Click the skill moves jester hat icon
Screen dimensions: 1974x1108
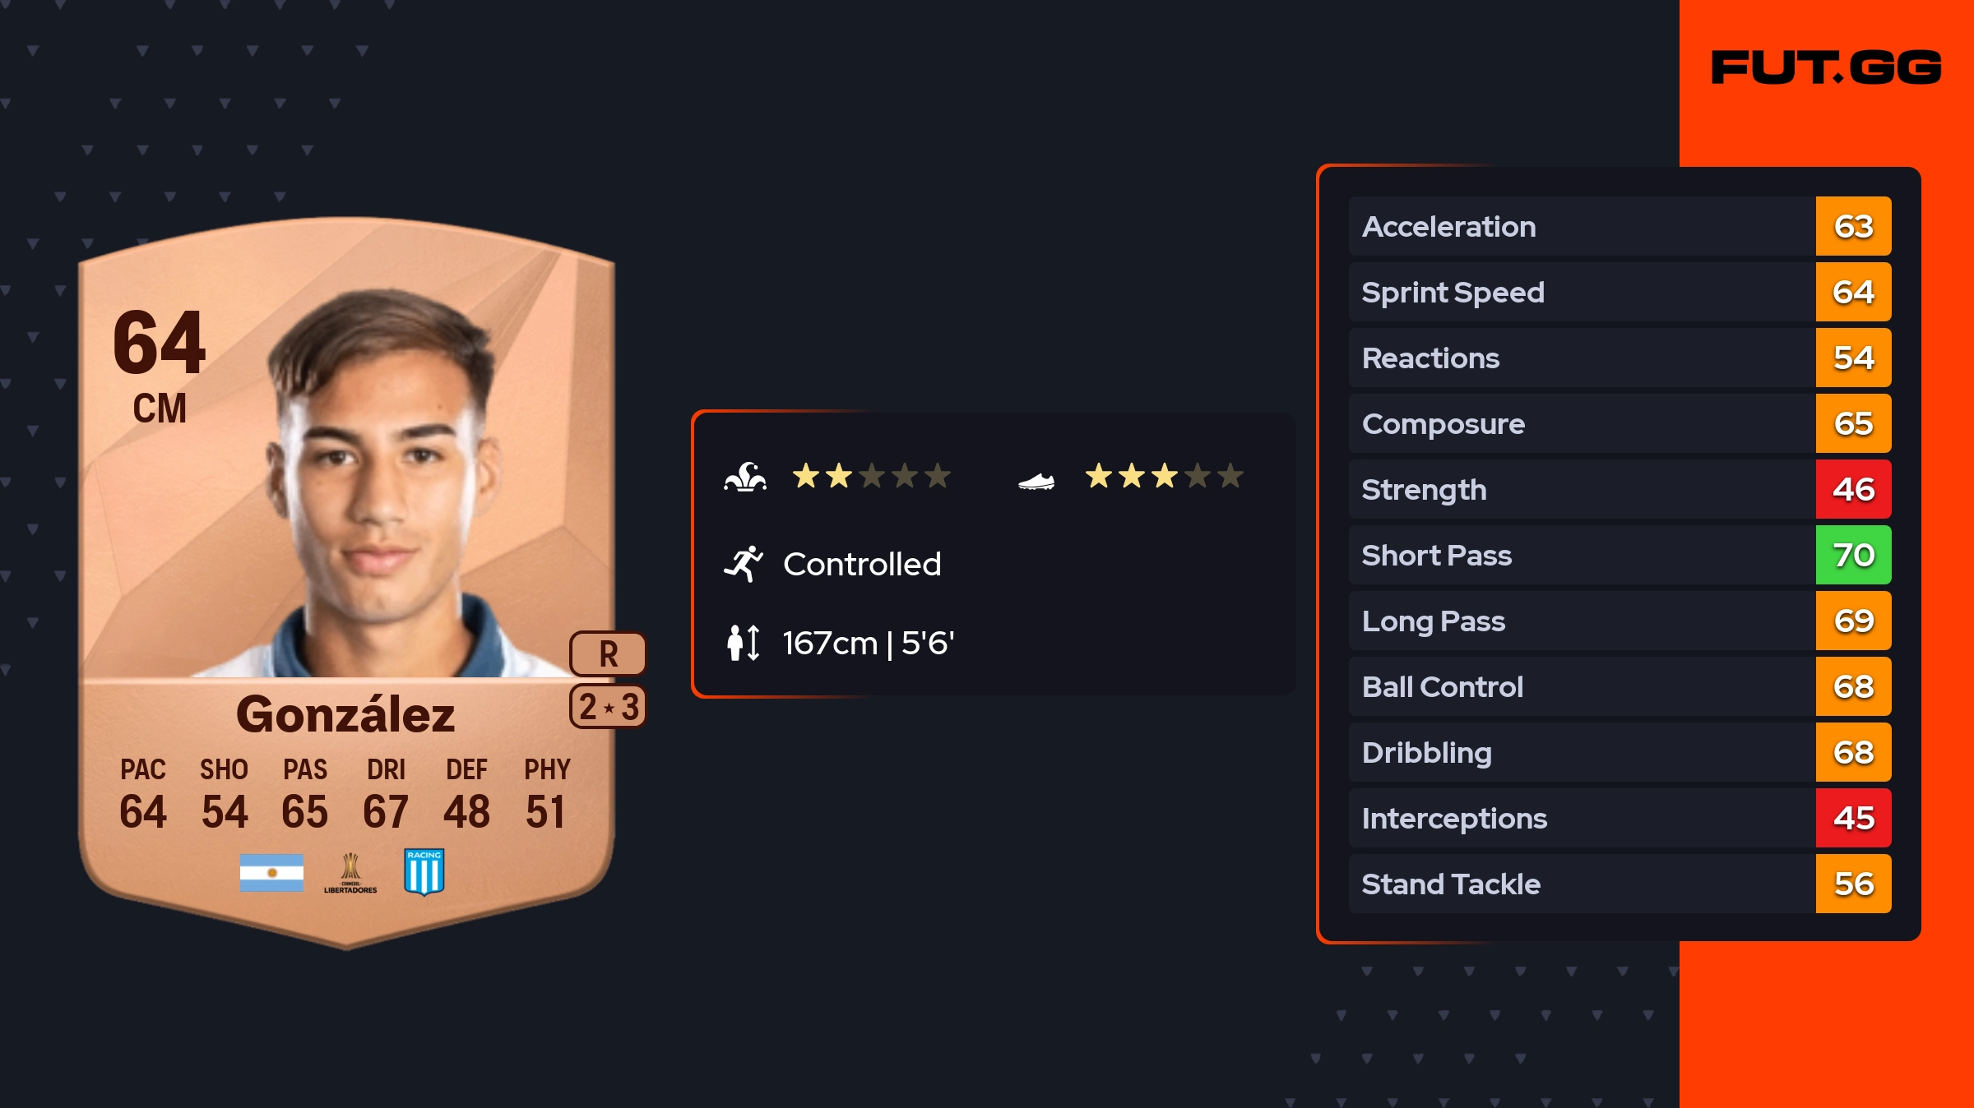tap(745, 476)
